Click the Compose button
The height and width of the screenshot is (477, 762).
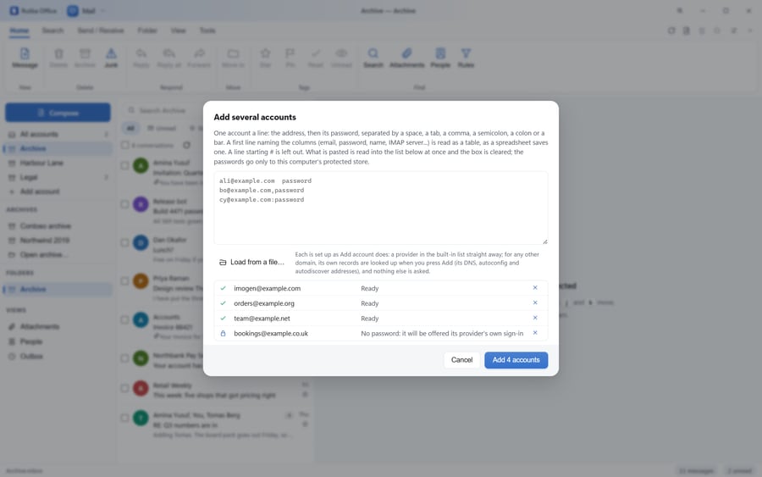point(58,113)
